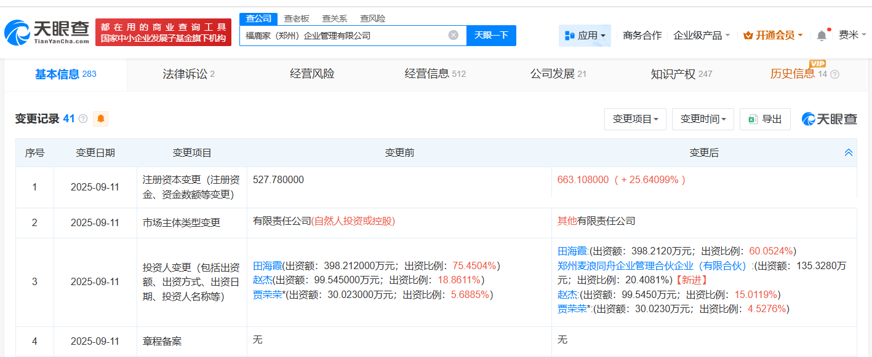Open the 变更时间 filter dropdown
872x357 pixels.
[x=703, y=119]
